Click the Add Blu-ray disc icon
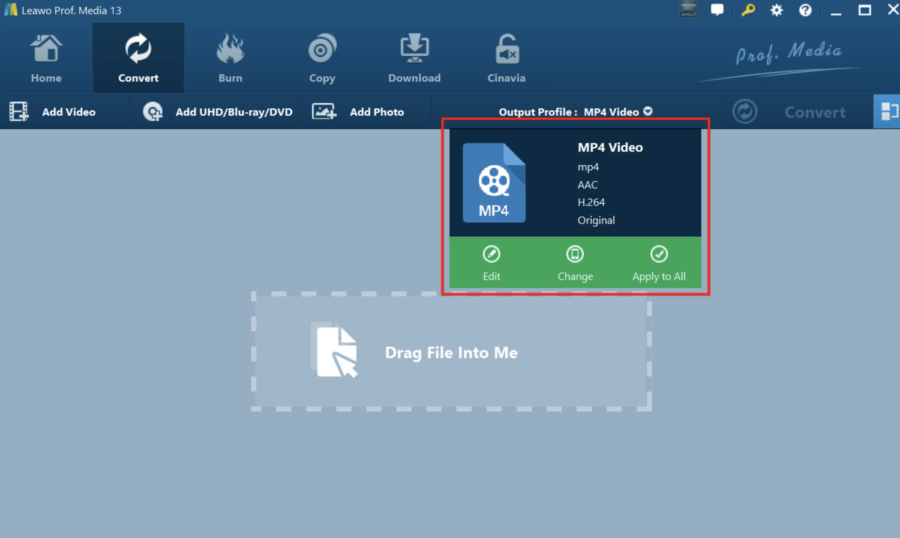 pos(153,112)
